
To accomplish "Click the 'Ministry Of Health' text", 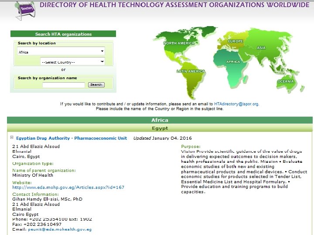I will [x=33, y=175].
